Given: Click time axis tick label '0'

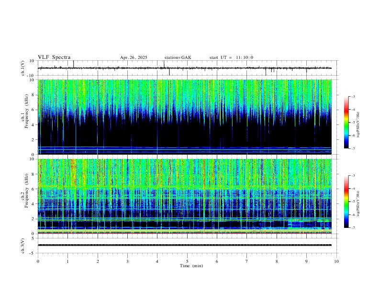Looking at the screenshot, I should pyautogui.click(x=38, y=261).
